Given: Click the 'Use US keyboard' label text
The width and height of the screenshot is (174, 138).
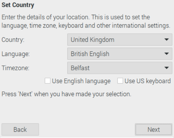Looking at the screenshot, I should [148, 81].
